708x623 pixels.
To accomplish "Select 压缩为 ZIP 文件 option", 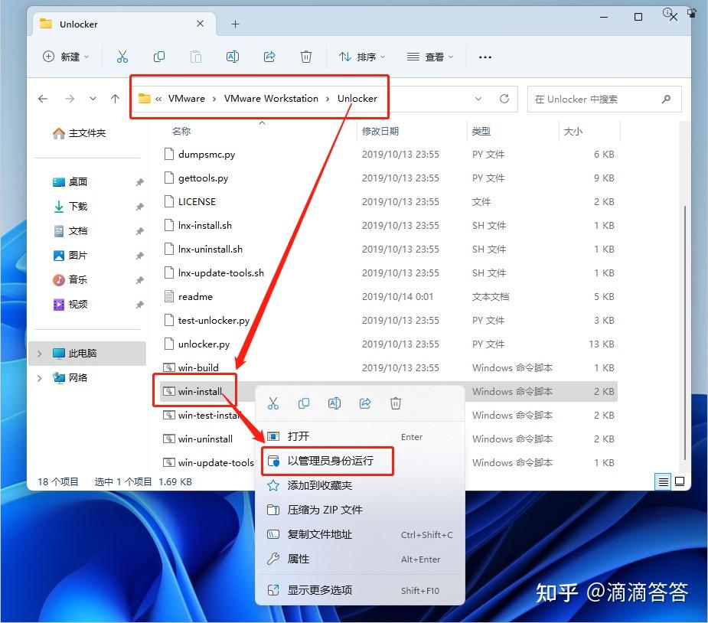I will (x=325, y=510).
